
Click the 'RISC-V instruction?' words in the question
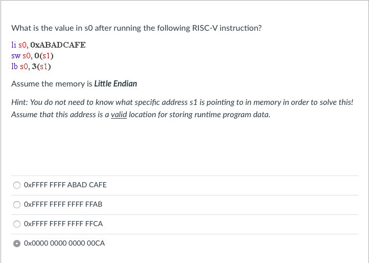tap(227, 28)
